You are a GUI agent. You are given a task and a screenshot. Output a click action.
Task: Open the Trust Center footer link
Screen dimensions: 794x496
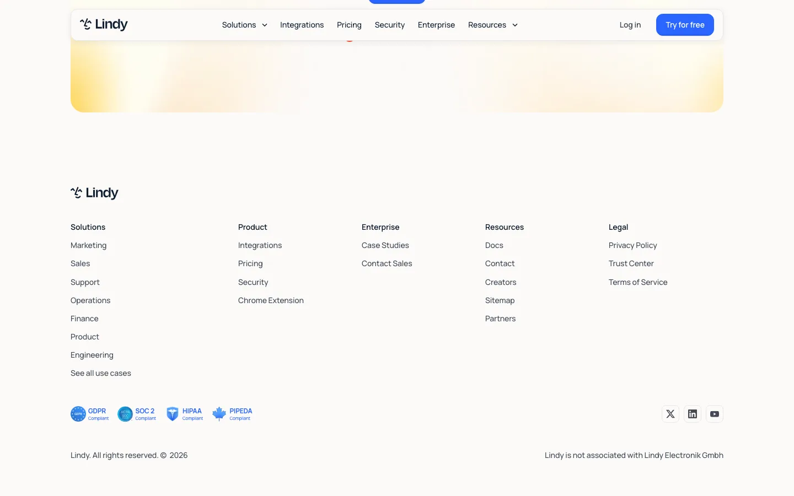point(631,263)
